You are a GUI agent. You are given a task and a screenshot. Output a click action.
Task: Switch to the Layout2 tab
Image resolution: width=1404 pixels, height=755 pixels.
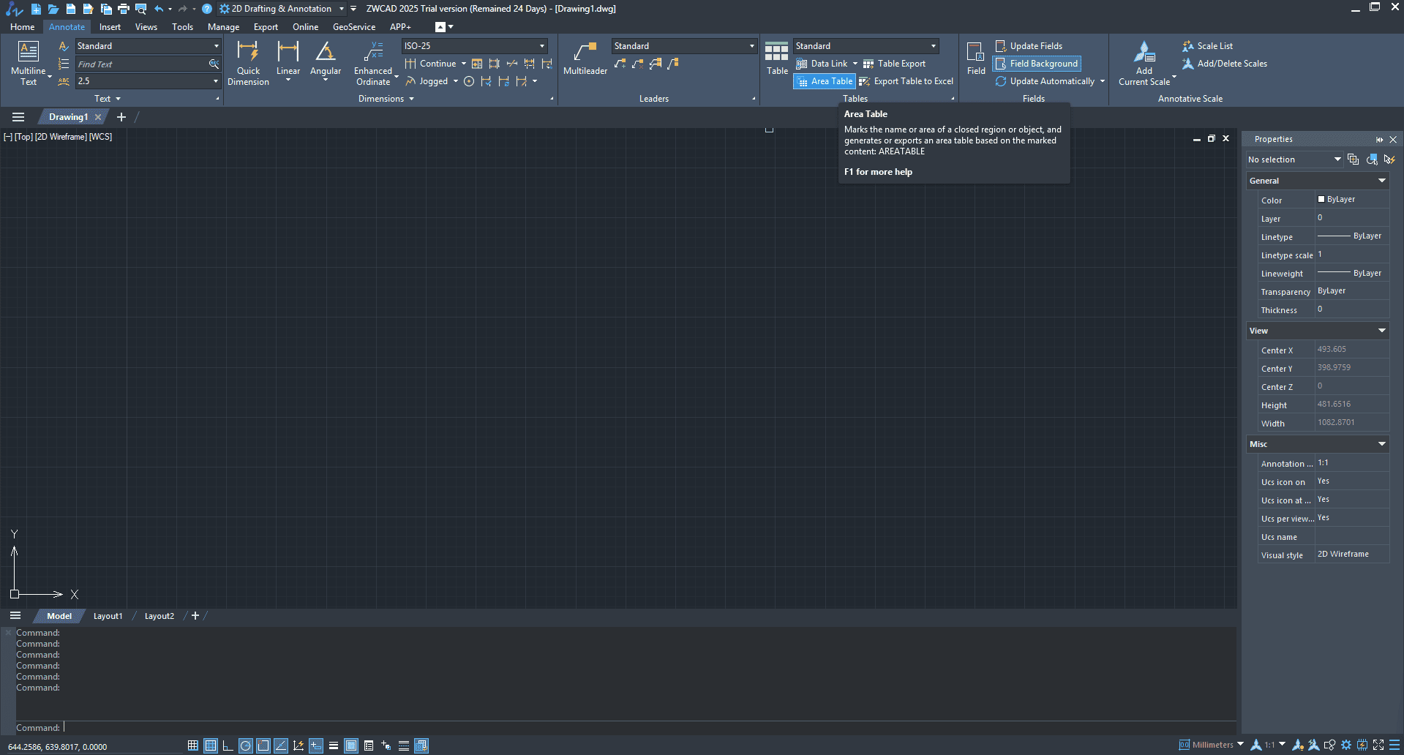point(159,616)
